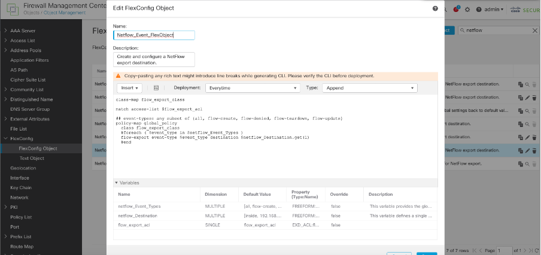
Task: Select the netflow_Destination variable row
Action: (275, 215)
